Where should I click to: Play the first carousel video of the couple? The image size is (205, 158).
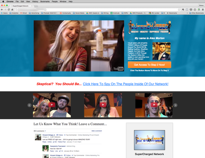52,105
